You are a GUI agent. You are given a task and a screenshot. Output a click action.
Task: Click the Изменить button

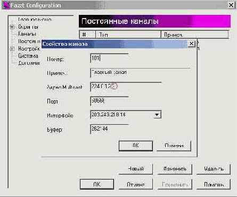click(175, 169)
